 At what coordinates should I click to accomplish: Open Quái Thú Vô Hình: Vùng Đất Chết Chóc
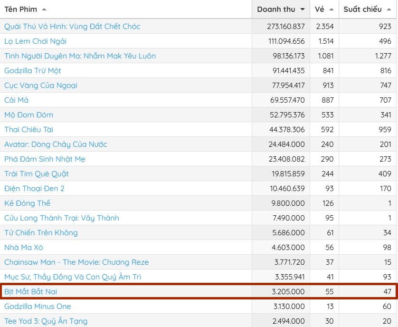[x=72, y=27]
